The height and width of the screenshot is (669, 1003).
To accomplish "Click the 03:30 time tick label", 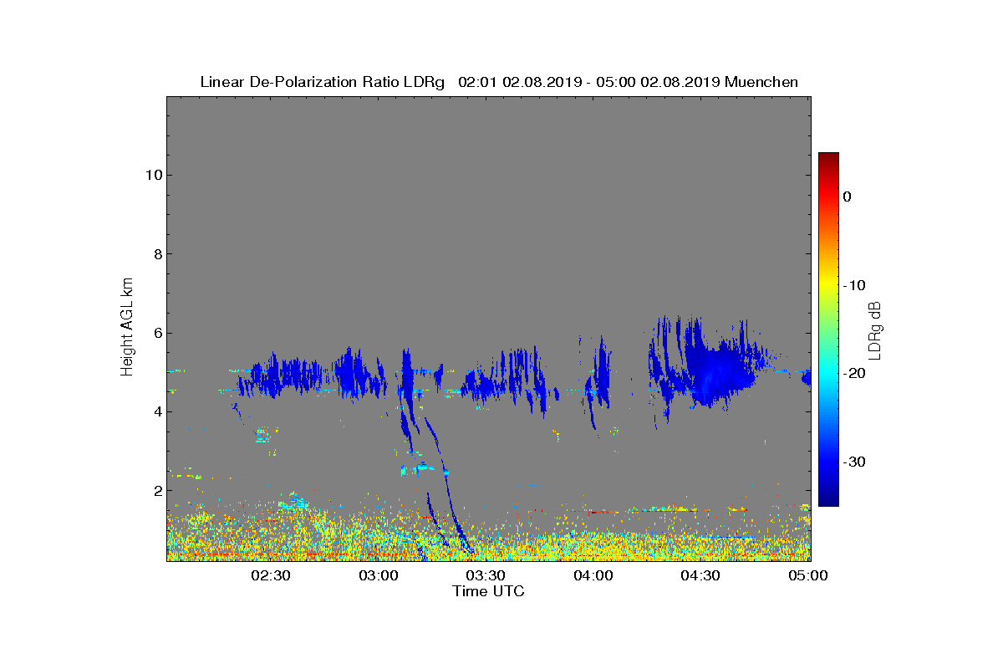I will click(486, 575).
